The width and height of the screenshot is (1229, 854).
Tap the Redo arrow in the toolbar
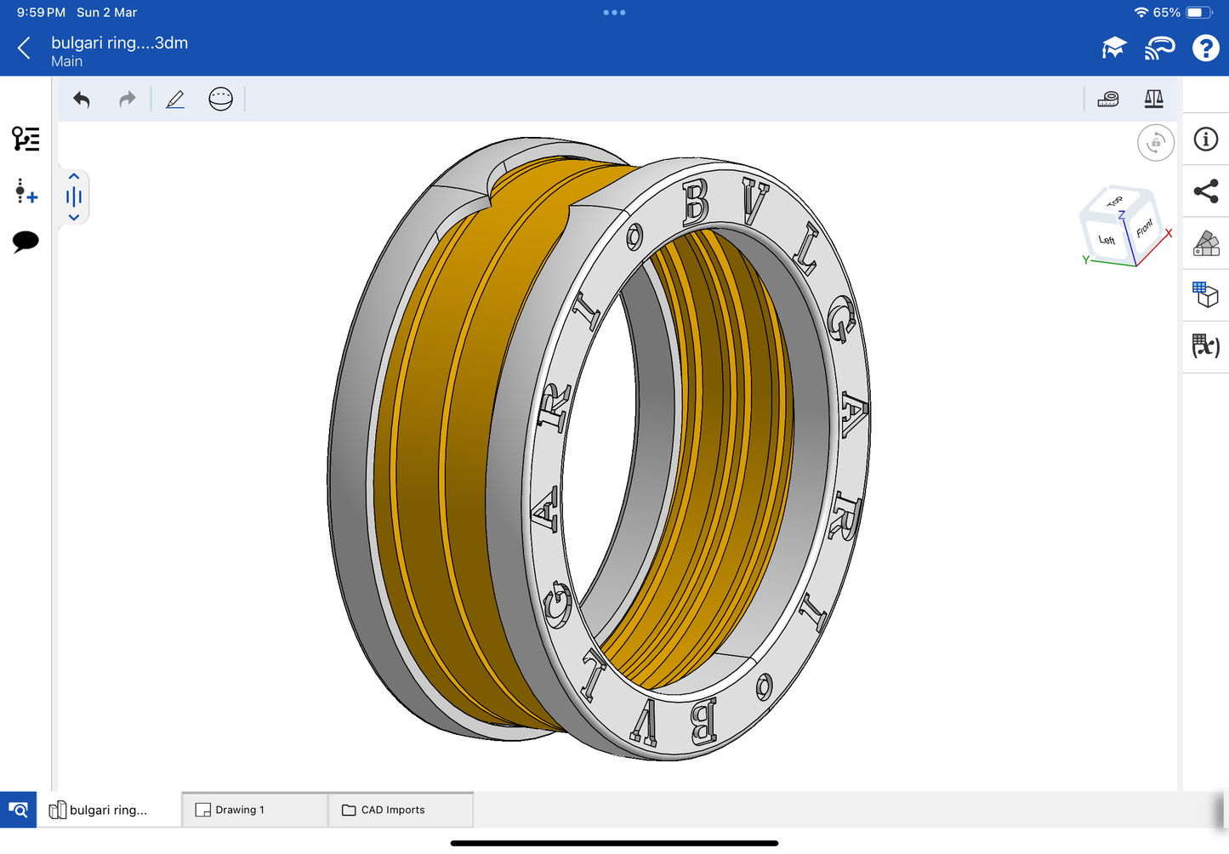pyautogui.click(x=128, y=100)
